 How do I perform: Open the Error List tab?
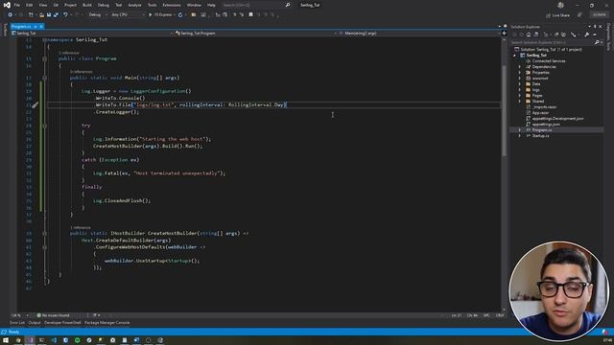[x=17, y=323]
